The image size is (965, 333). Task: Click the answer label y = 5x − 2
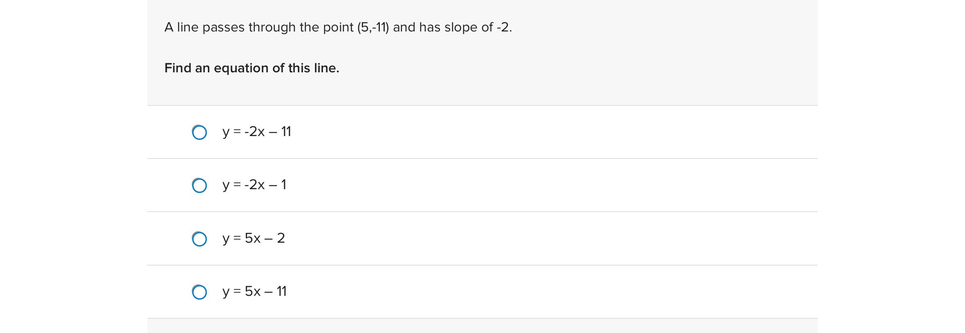(253, 238)
